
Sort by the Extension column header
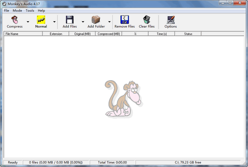pos(56,34)
